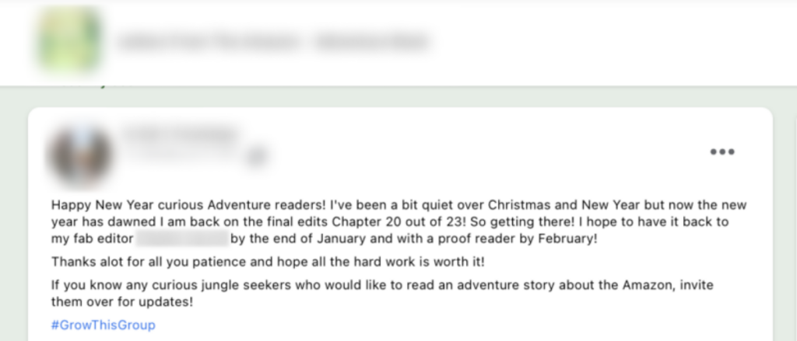Image resolution: width=797 pixels, height=341 pixels.
Task: Click empty white area of group header bar
Action: pos(610,43)
